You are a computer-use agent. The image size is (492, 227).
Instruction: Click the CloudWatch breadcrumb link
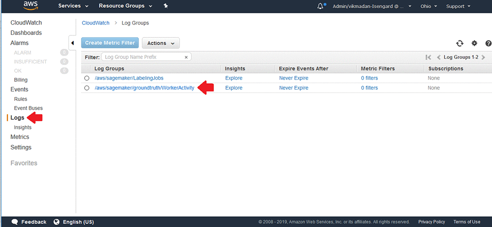tap(96, 23)
